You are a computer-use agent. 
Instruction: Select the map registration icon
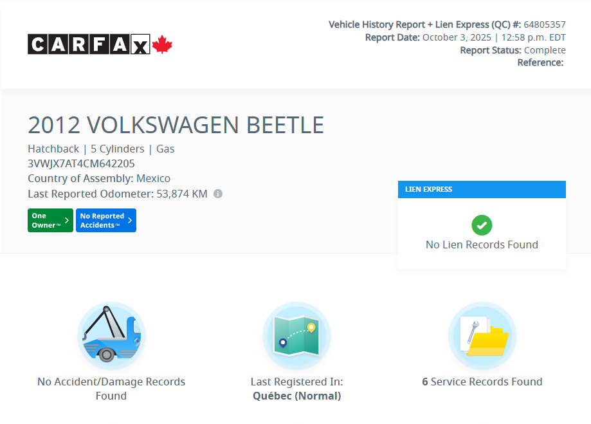point(296,335)
